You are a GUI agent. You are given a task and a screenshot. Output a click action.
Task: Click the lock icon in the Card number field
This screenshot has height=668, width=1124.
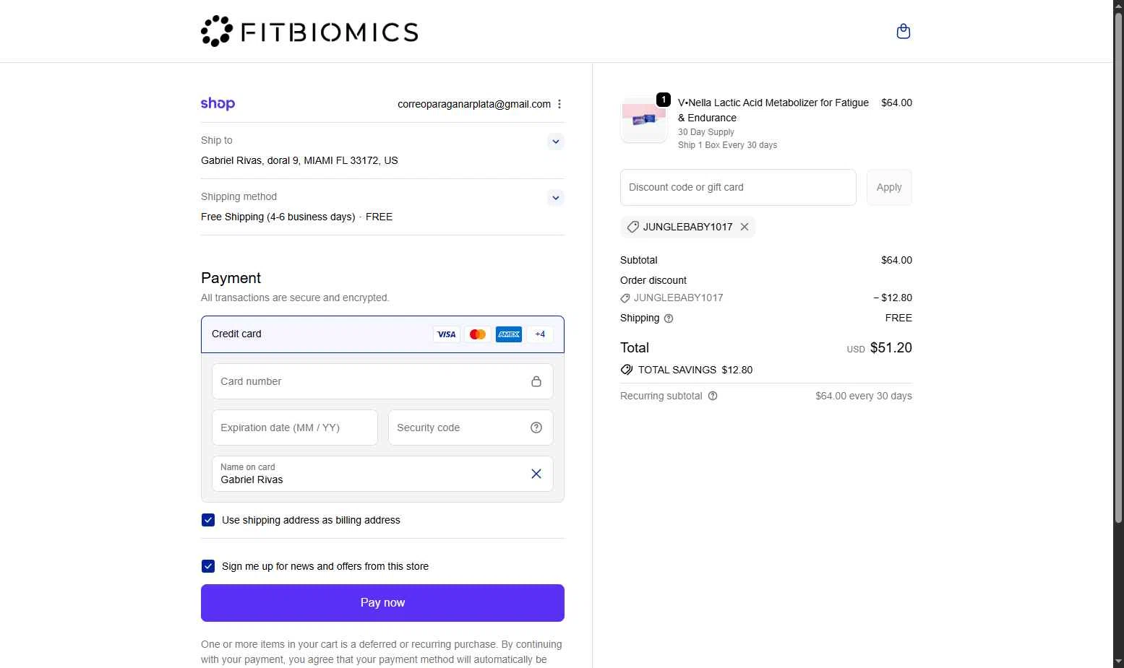[x=536, y=381]
